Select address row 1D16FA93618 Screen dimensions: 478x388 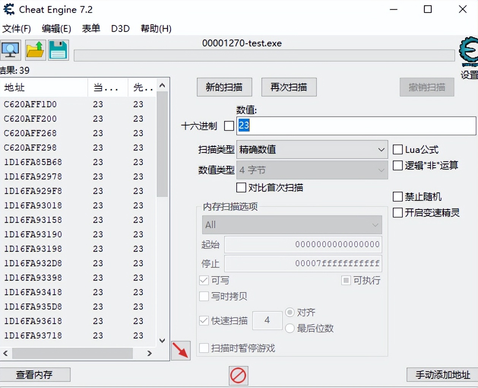pyautogui.click(x=78, y=321)
